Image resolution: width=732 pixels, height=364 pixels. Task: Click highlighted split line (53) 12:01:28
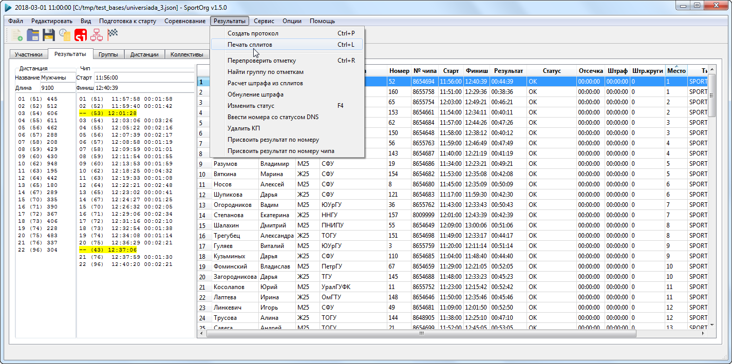click(107, 113)
